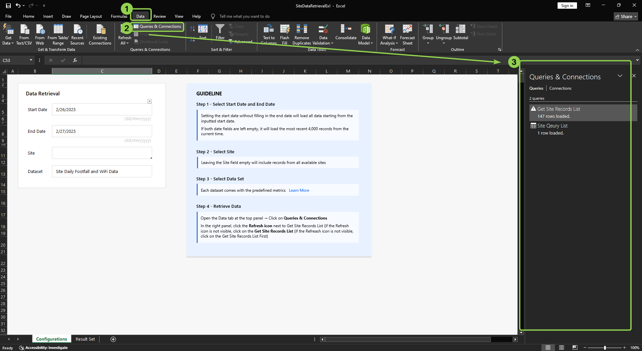Click the Sign in button

coord(567,6)
